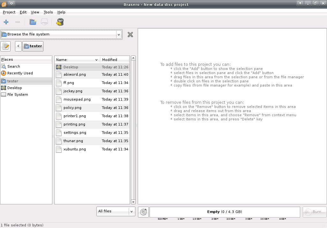Click the tester home folder icon in Places
The height and width of the screenshot is (228, 327).
tap(4, 81)
